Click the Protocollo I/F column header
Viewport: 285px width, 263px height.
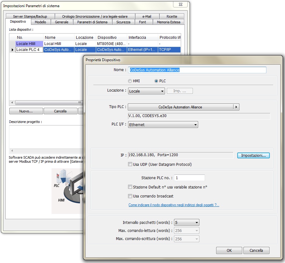point(169,38)
